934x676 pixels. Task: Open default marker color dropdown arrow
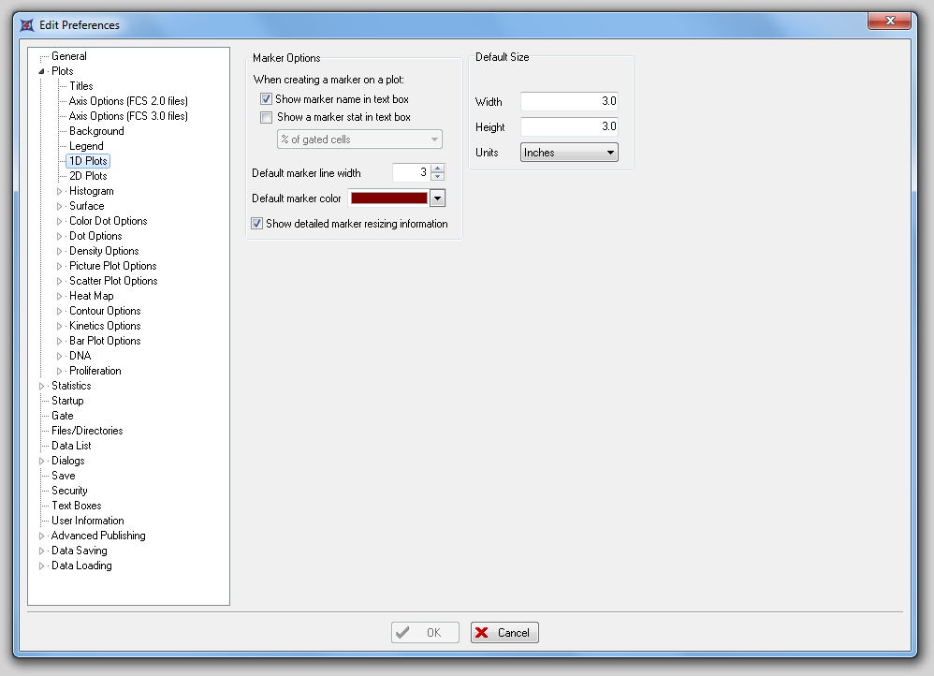(x=437, y=198)
